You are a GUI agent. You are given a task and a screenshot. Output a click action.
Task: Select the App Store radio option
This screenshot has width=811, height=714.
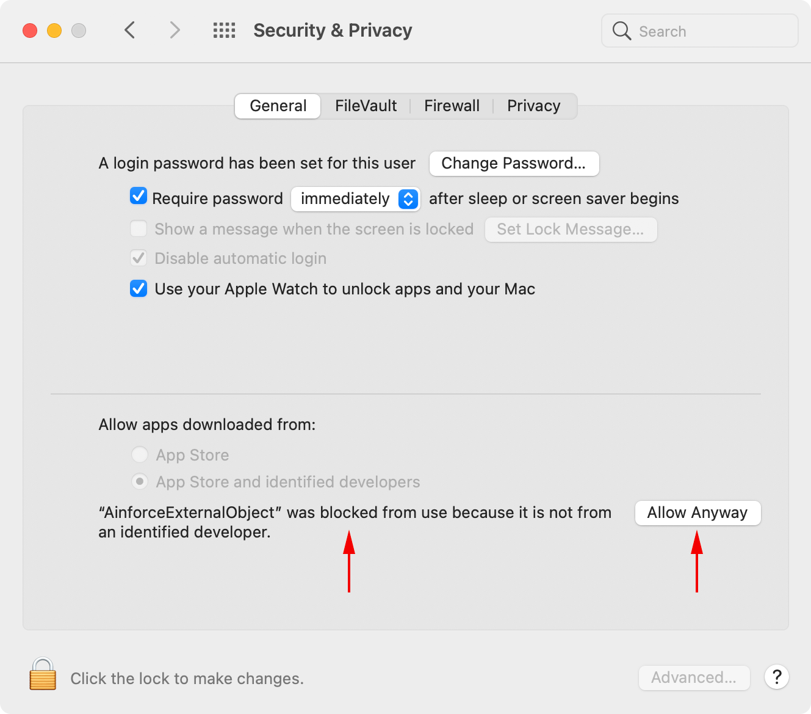click(x=140, y=454)
